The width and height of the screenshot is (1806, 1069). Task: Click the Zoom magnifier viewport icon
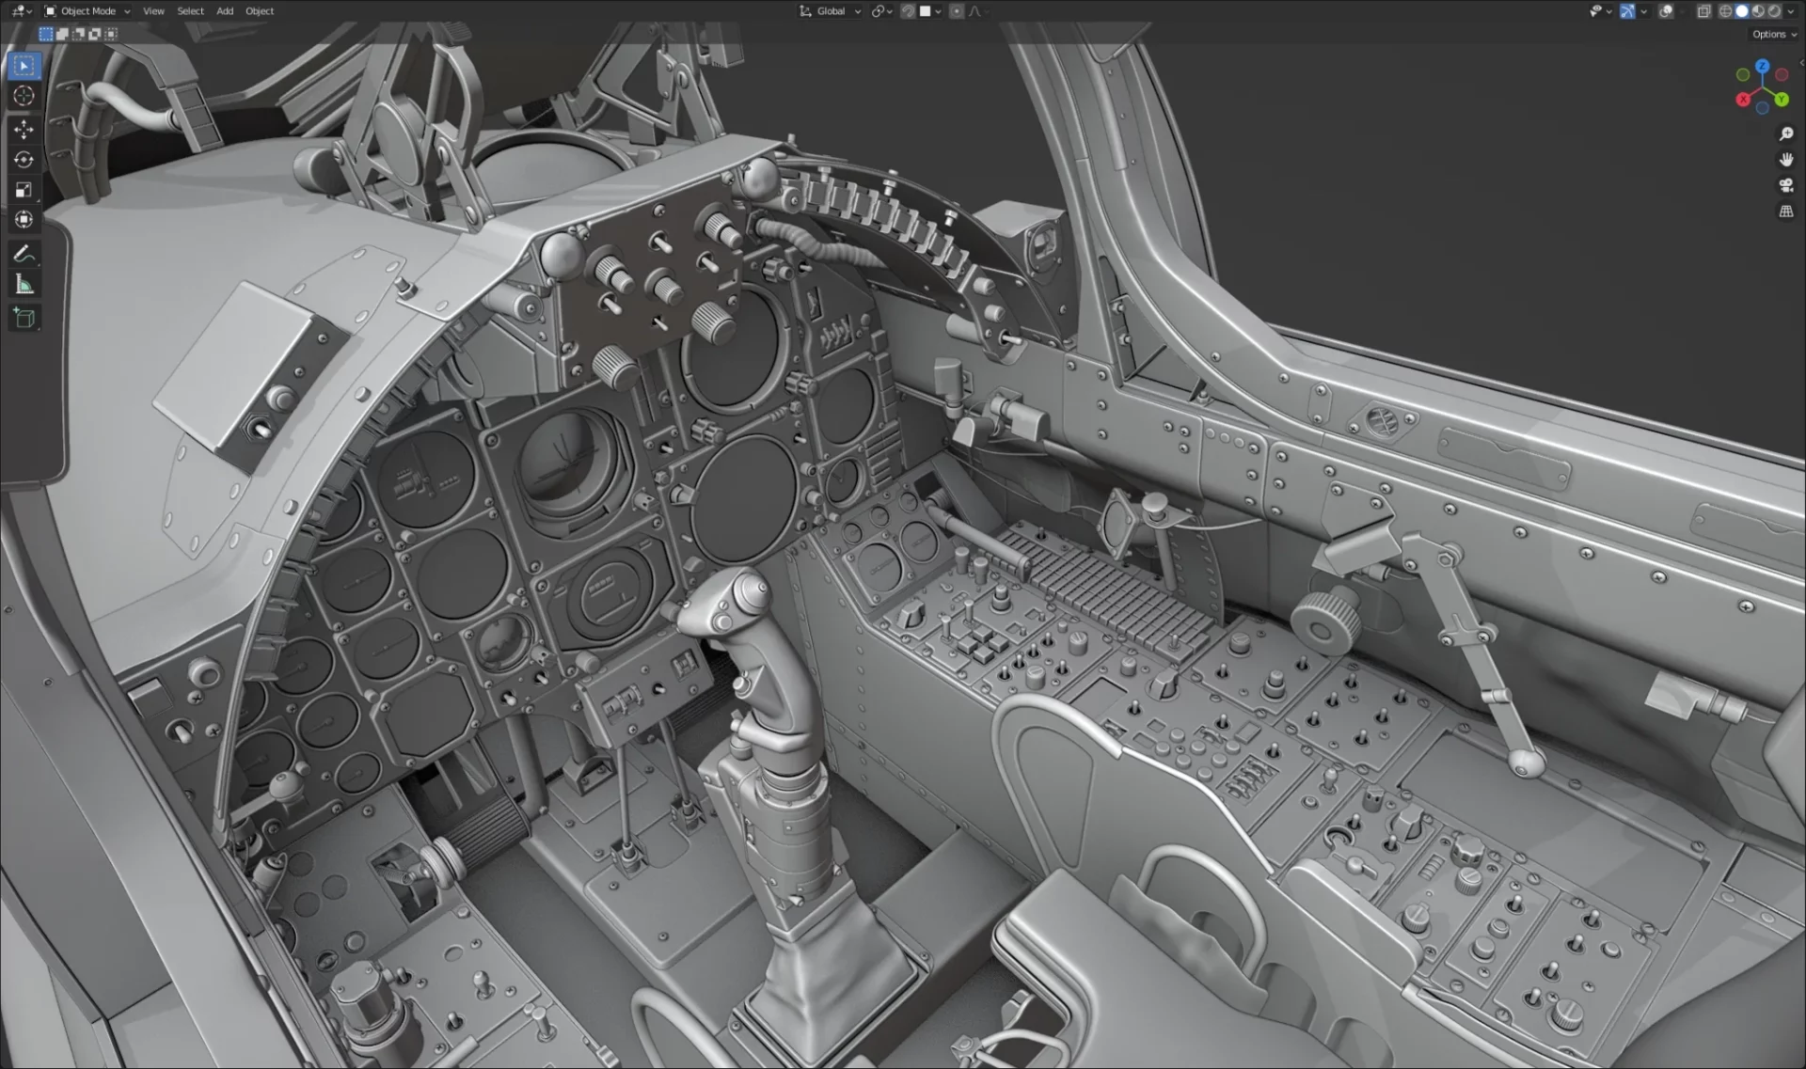tap(1785, 134)
